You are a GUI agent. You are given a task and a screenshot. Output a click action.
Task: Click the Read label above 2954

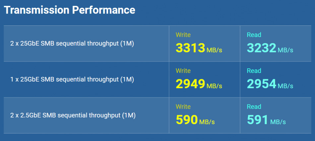pos(254,71)
